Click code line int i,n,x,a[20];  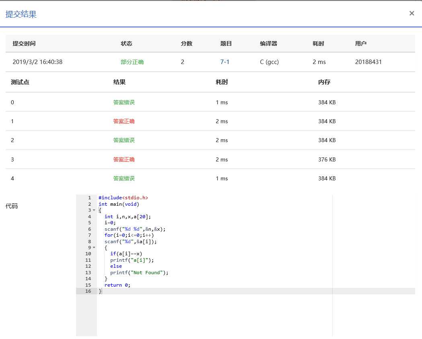[x=128, y=217]
